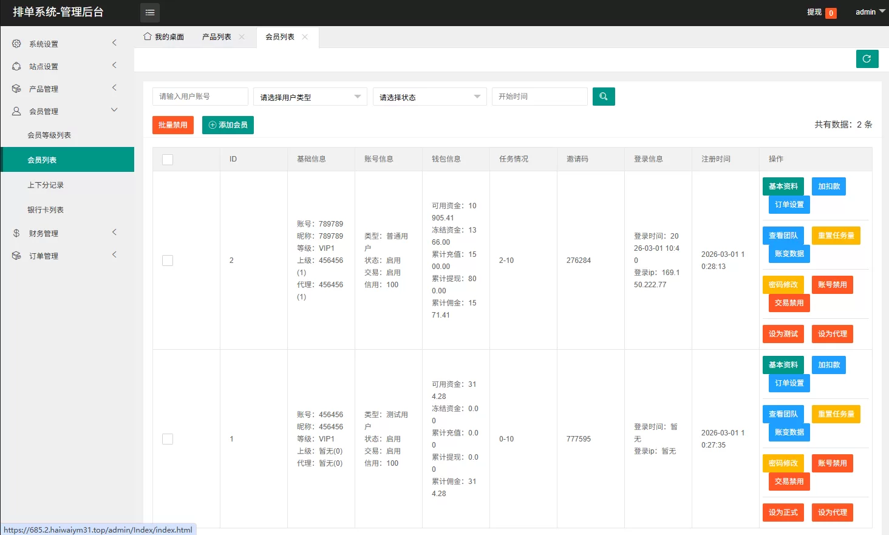The image size is (889, 535).
Task: Toggle the select-all checkbox in table header
Action: [x=168, y=158]
